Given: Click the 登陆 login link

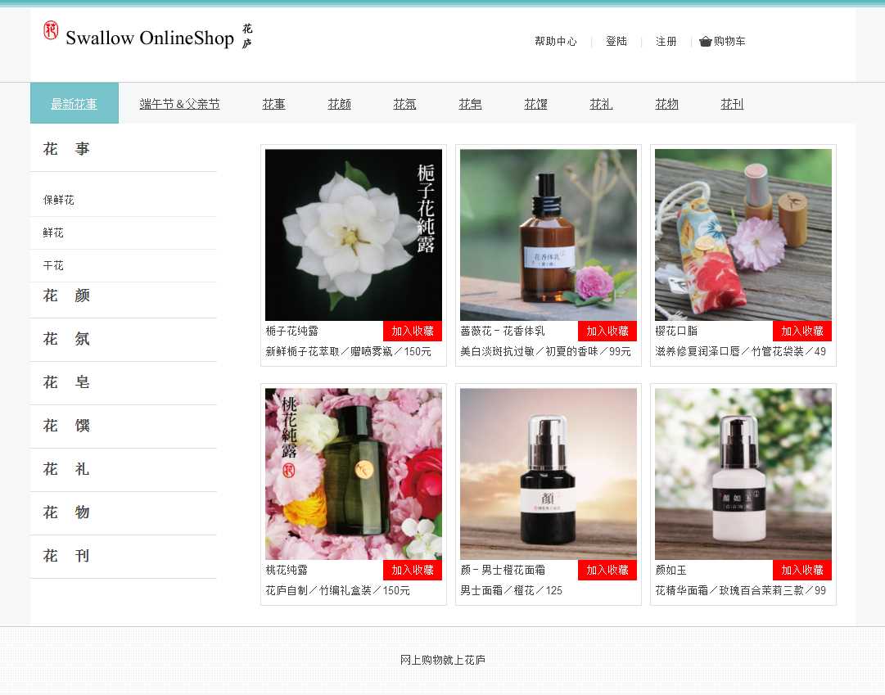Looking at the screenshot, I should coord(616,42).
